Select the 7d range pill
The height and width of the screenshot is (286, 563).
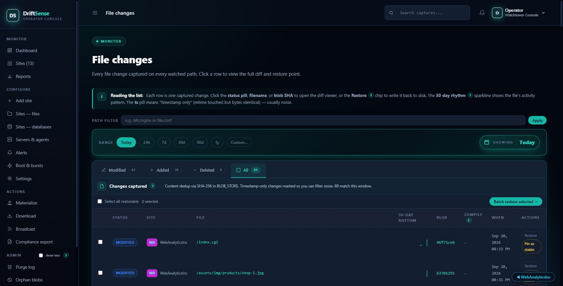(x=164, y=142)
